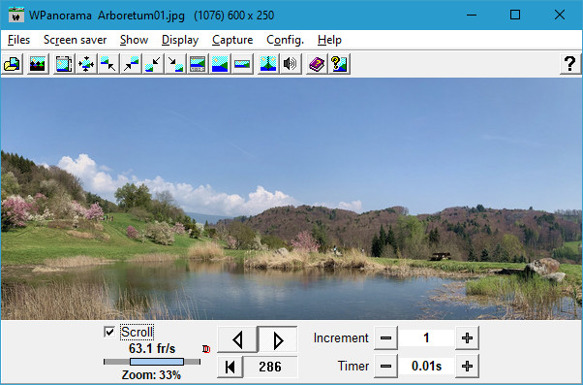This screenshot has width=583, height=385.
Task: Click the large question mark help button
Action: click(x=570, y=64)
